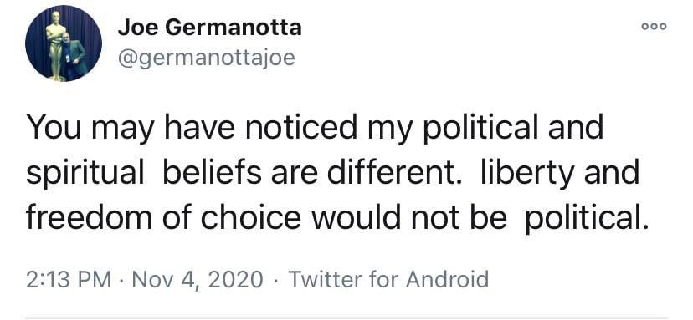693x320 pixels.
Task: Click the word "choice" in the tweet
Action: point(251,218)
